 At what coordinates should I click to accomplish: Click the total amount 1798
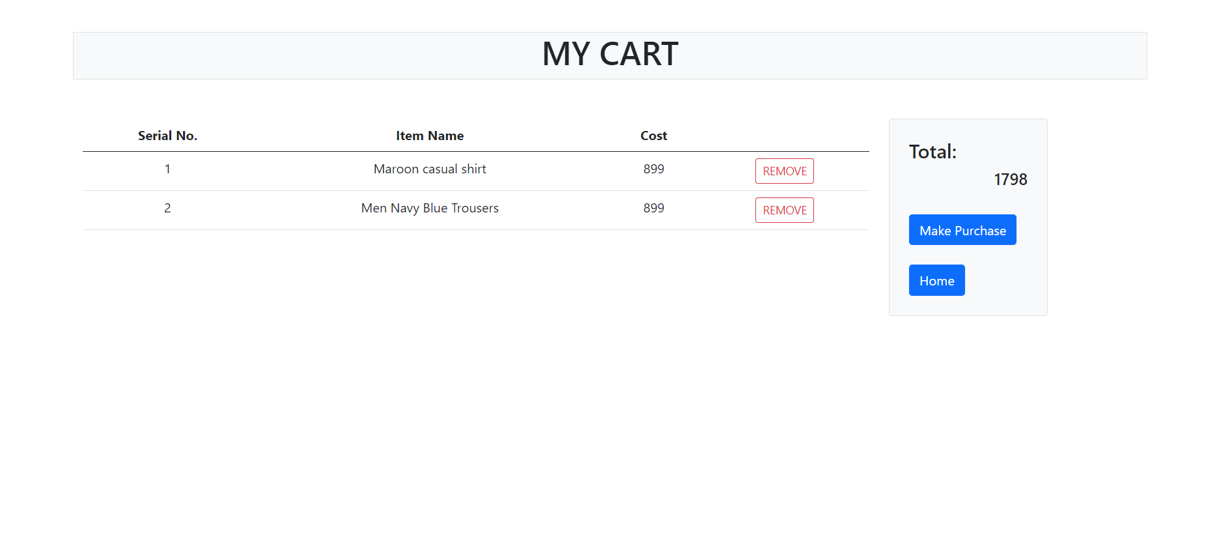click(1010, 179)
